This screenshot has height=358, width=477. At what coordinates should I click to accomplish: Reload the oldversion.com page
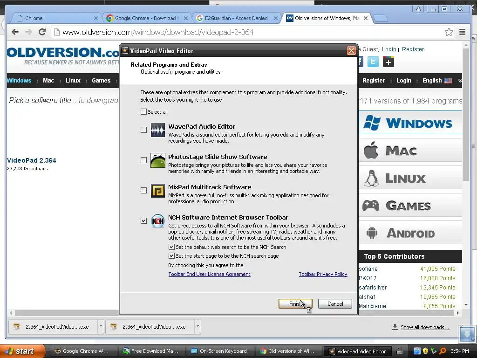pos(42,32)
